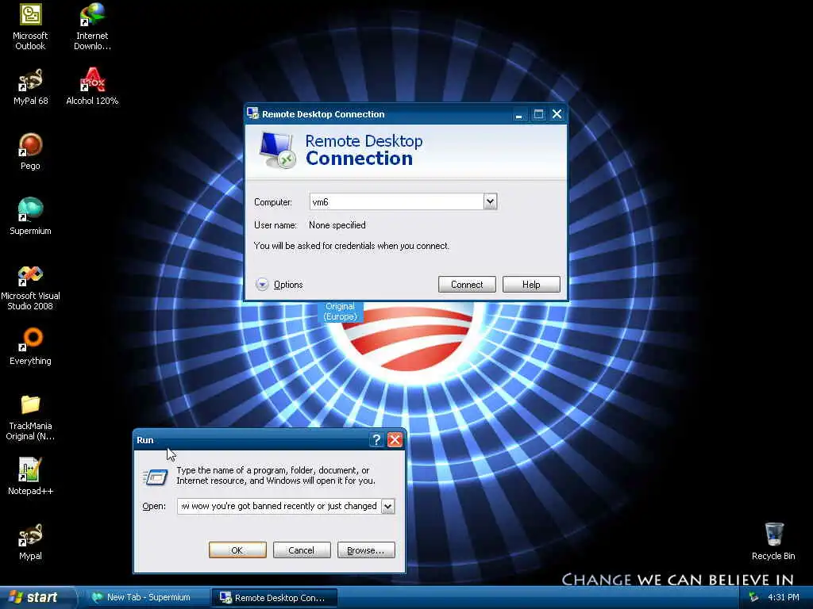Click the system tray network icon
The height and width of the screenshot is (609, 813).
(x=753, y=598)
